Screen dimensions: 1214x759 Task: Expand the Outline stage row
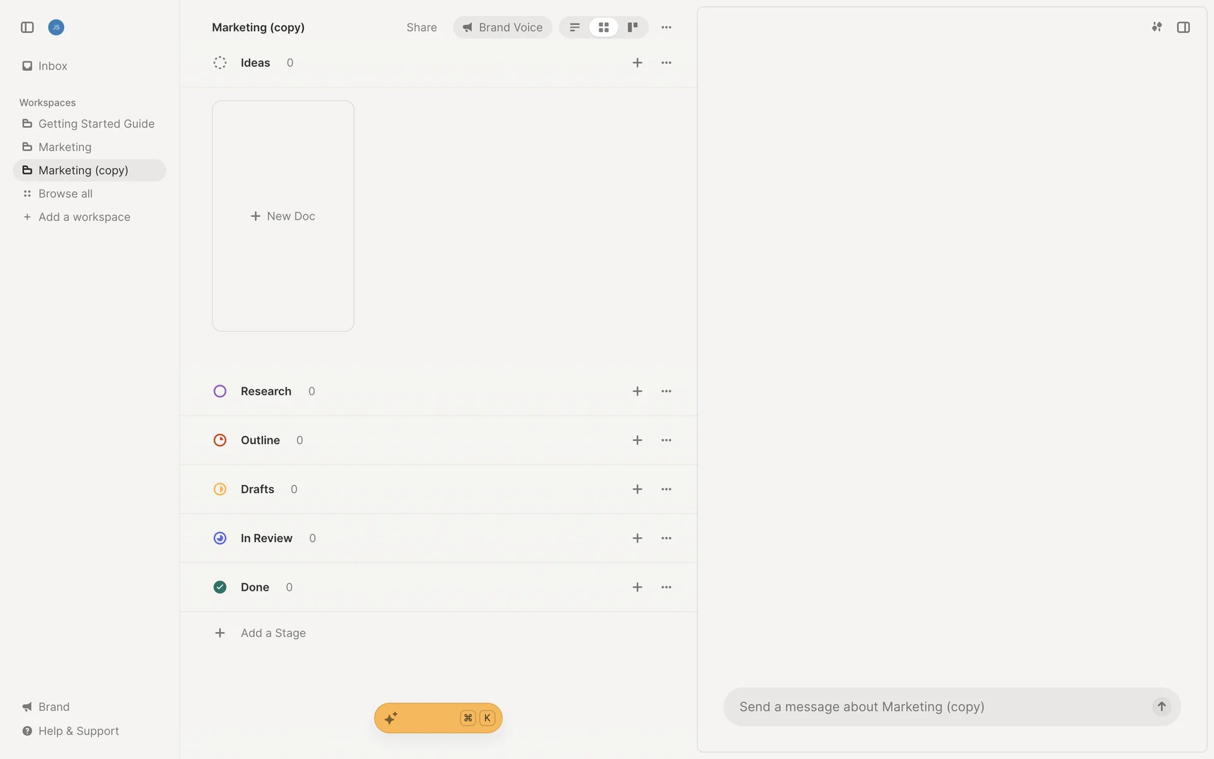point(261,440)
